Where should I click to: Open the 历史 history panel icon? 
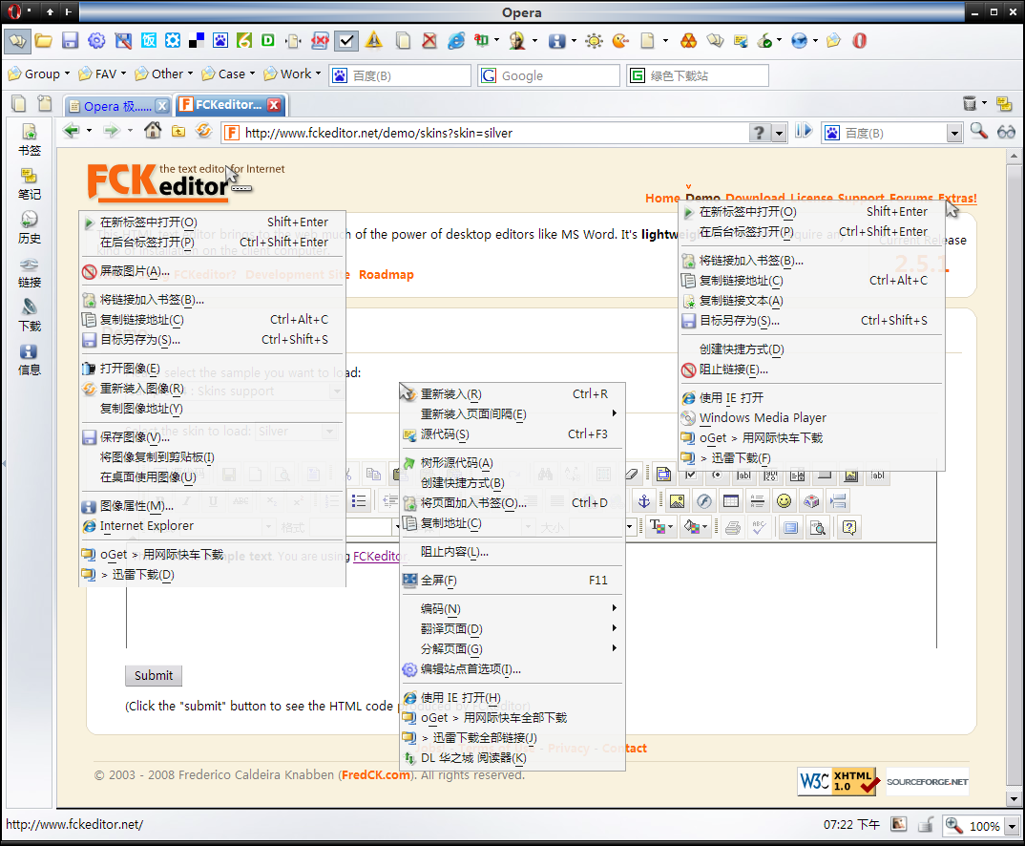29,227
